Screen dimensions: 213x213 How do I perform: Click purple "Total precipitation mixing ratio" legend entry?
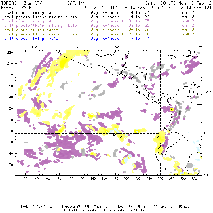tap(39, 26)
